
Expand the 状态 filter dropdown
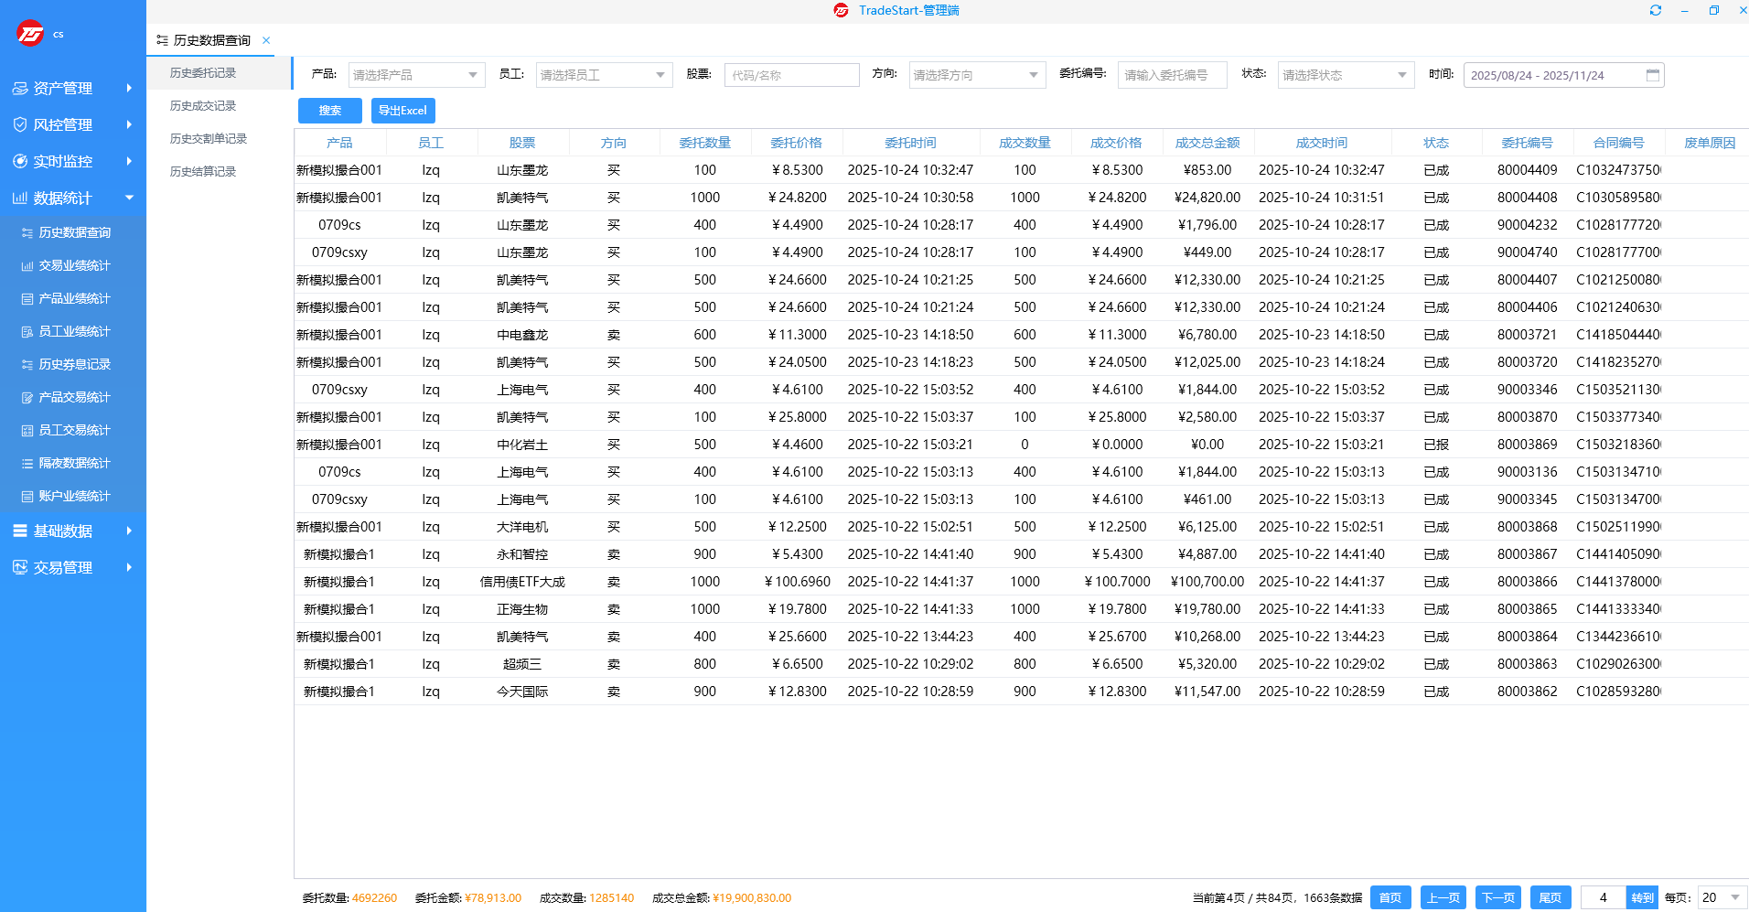1345,75
